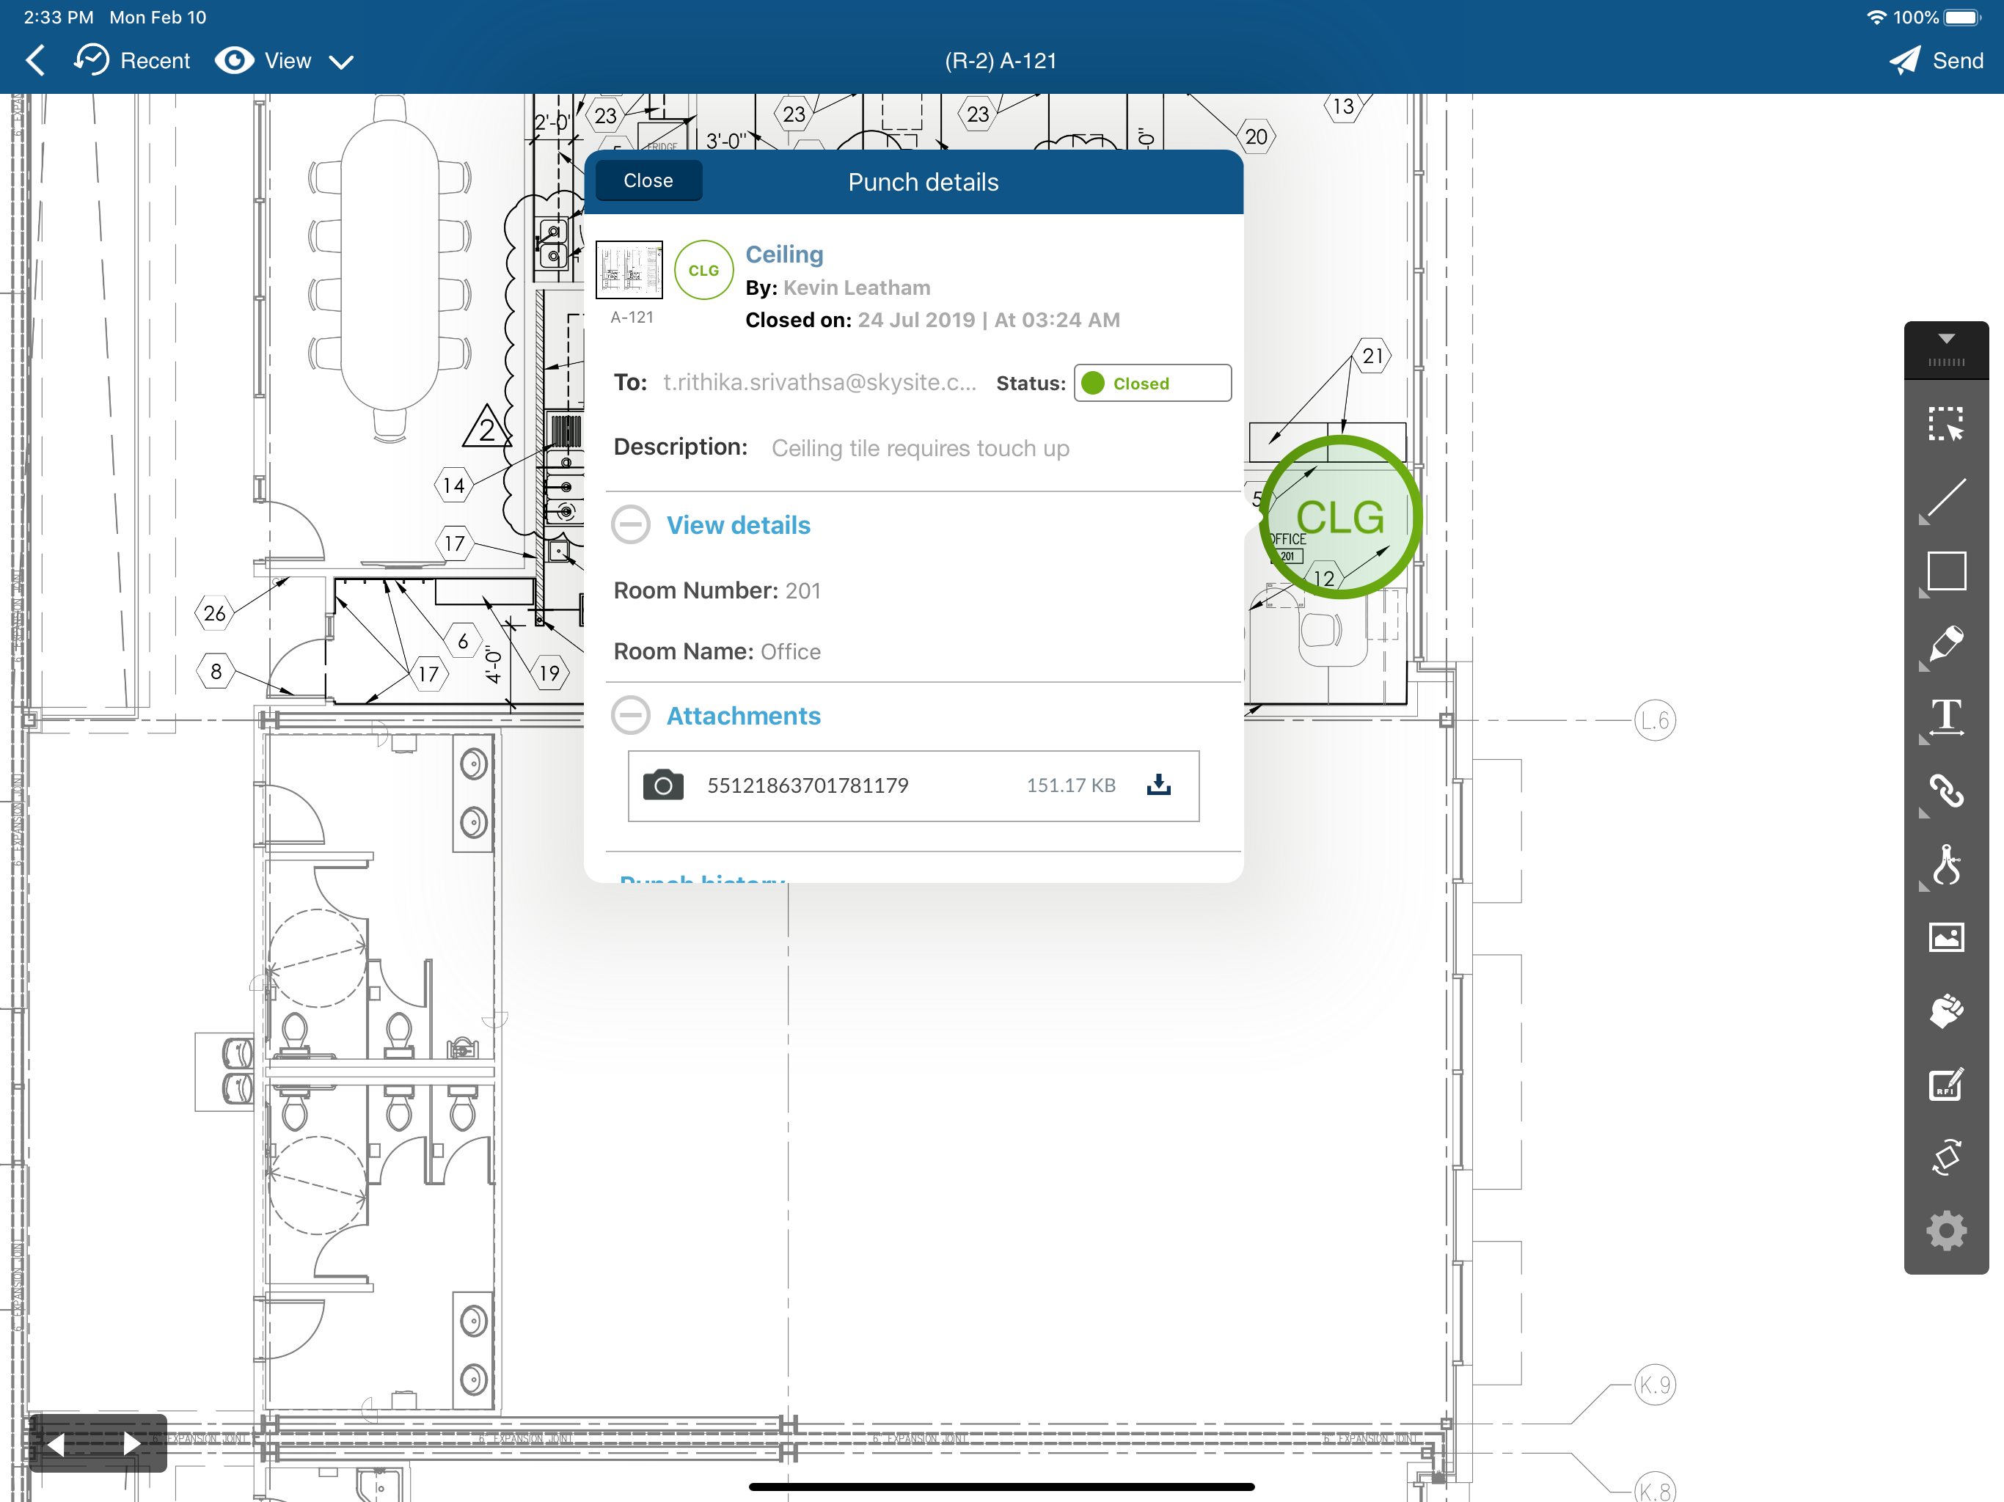2004x1502 pixels.
Task: Open the camera photo attachment icon
Action: (662, 785)
